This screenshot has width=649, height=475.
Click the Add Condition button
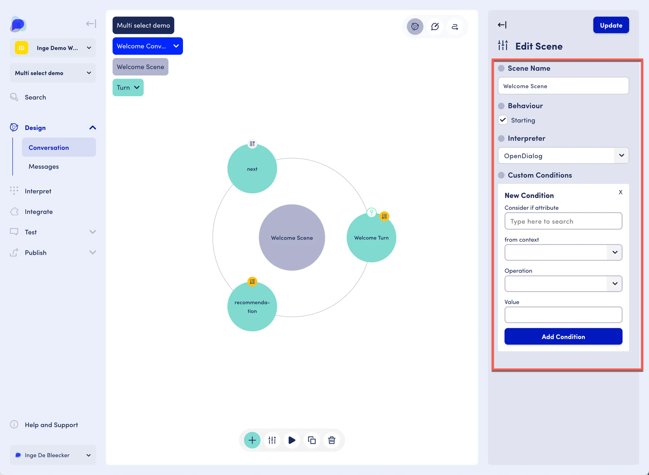tap(563, 337)
